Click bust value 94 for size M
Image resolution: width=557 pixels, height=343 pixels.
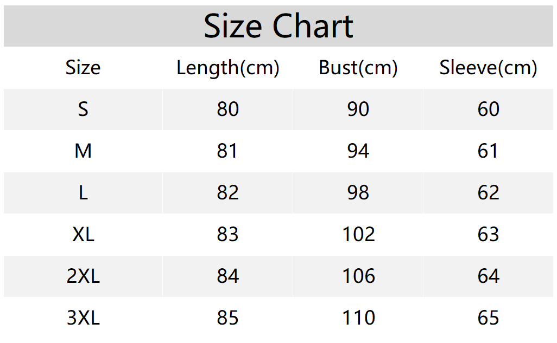[358, 151]
